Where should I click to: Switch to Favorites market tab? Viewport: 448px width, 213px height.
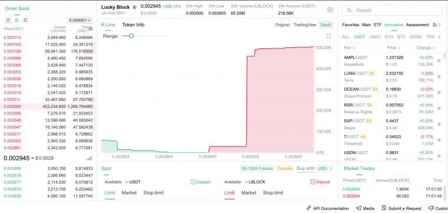click(351, 25)
